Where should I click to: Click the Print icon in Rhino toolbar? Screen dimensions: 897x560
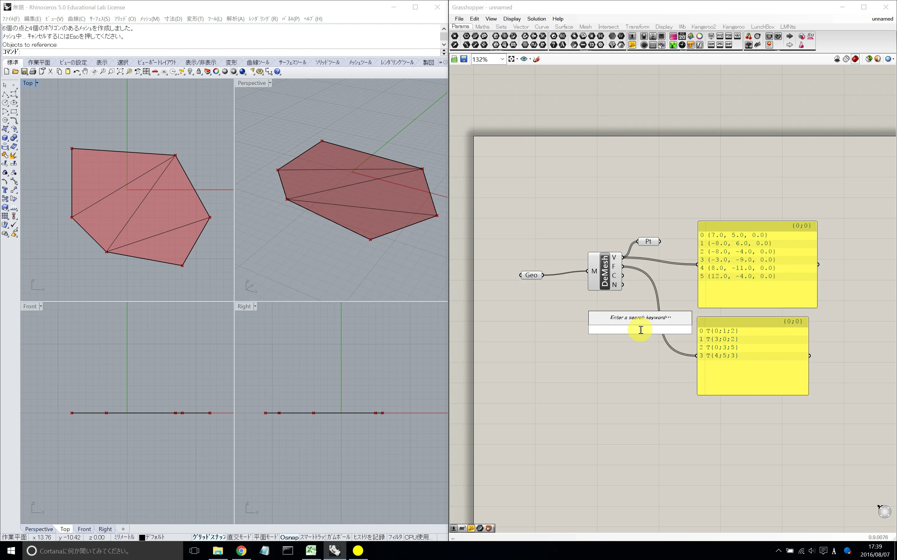[x=33, y=72]
